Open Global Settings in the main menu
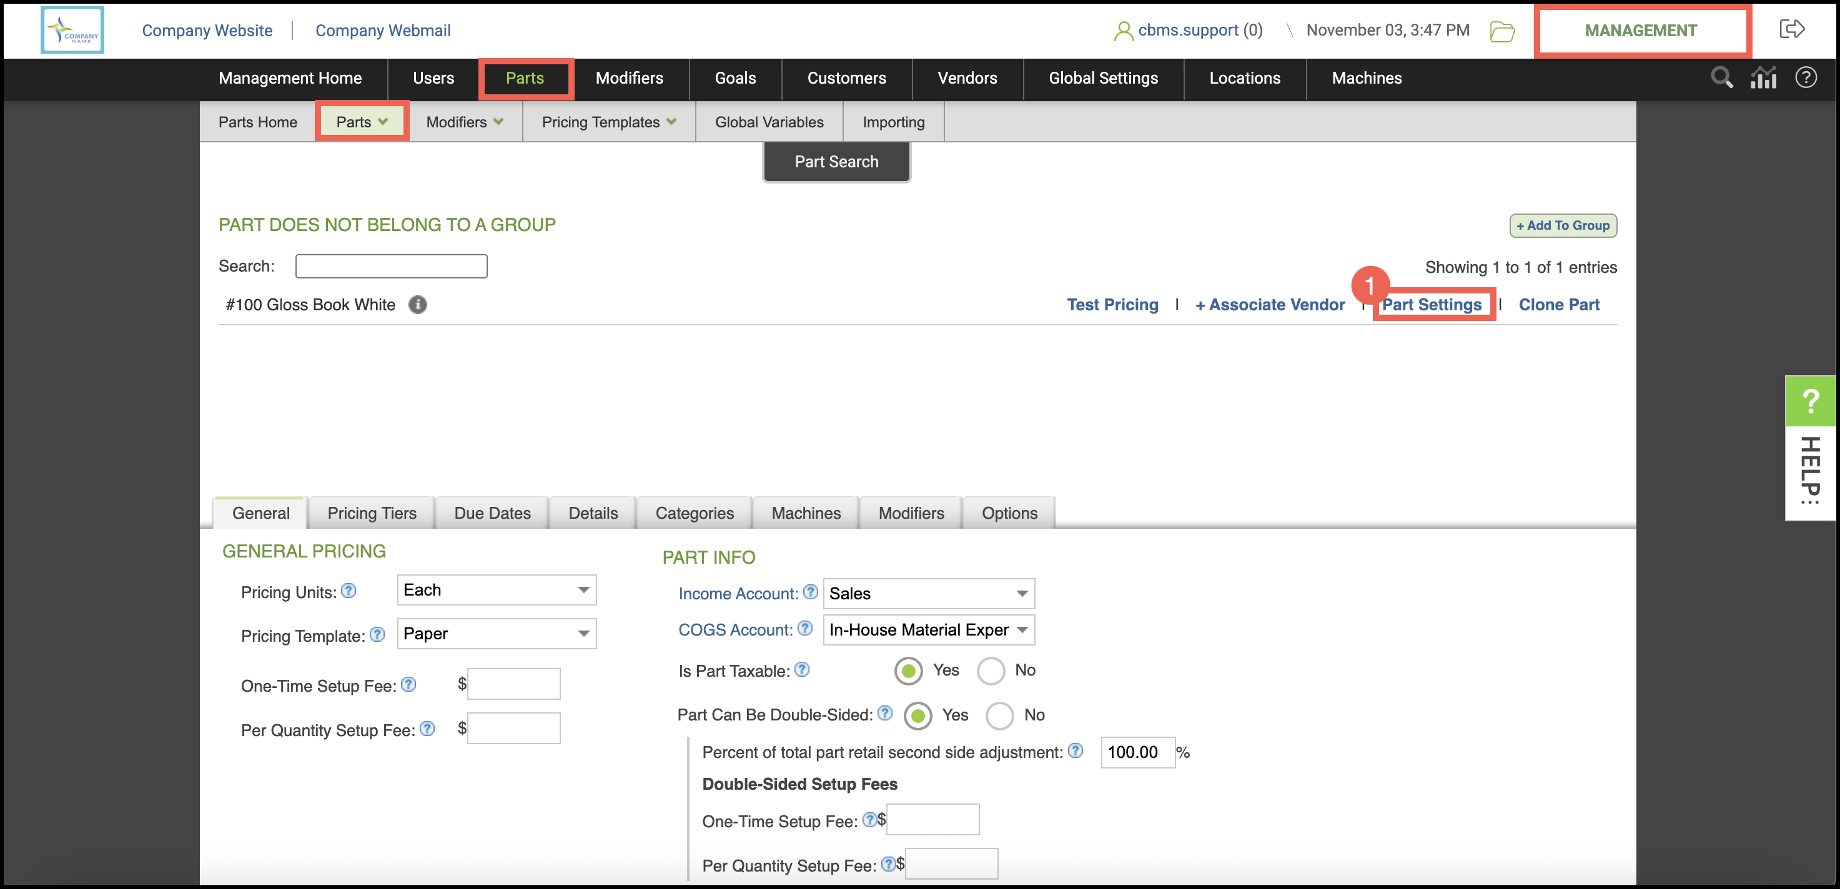The height and width of the screenshot is (889, 1840). pos(1103,78)
